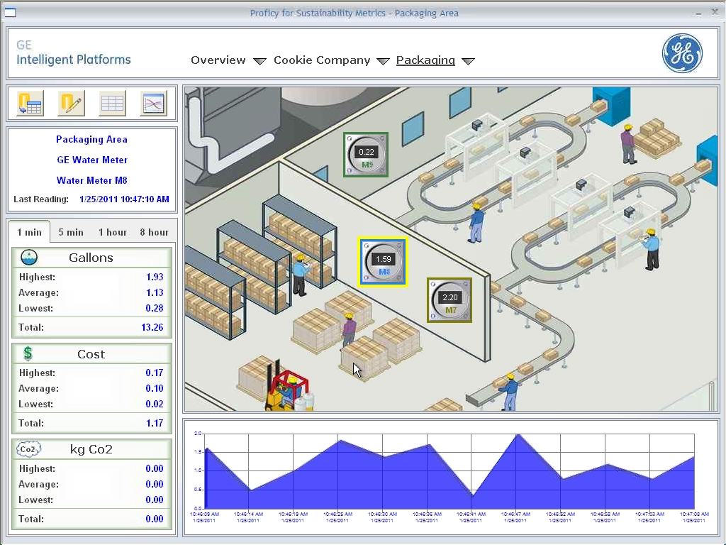Close the Proficy application window
Viewport: 726px width, 545px height.
(715, 13)
